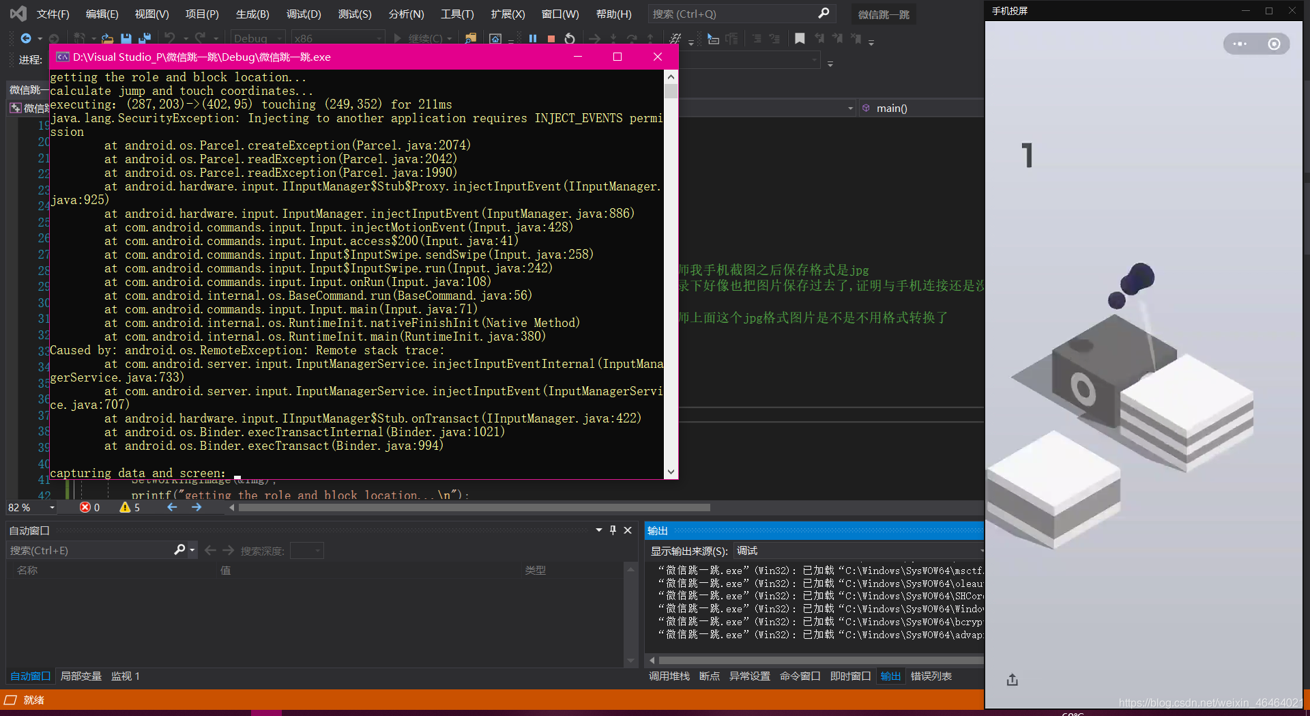Screen dimensions: 1310x716
Task: Click the console scrollbar down arrow
Action: click(x=671, y=472)
